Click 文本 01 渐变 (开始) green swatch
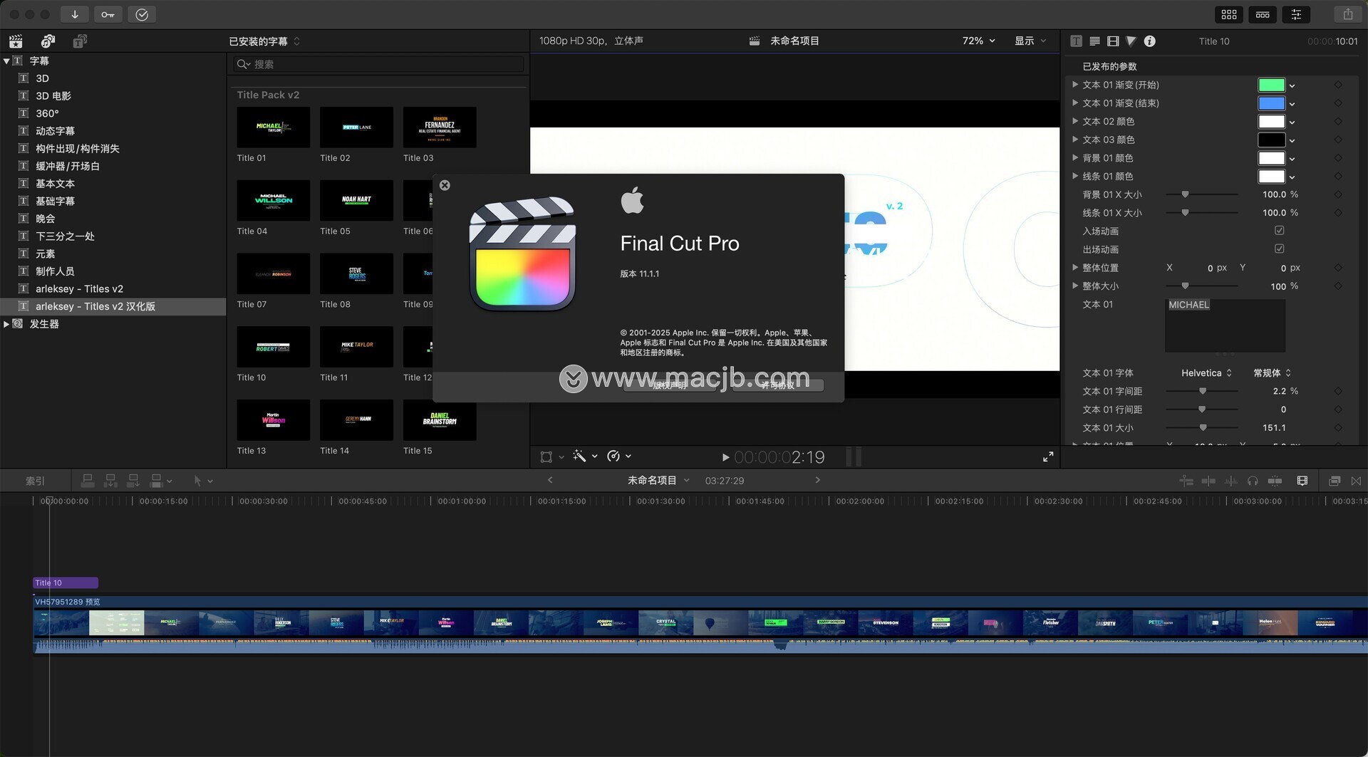This screenshot has width=1368, height=757. coord(1271,85)
